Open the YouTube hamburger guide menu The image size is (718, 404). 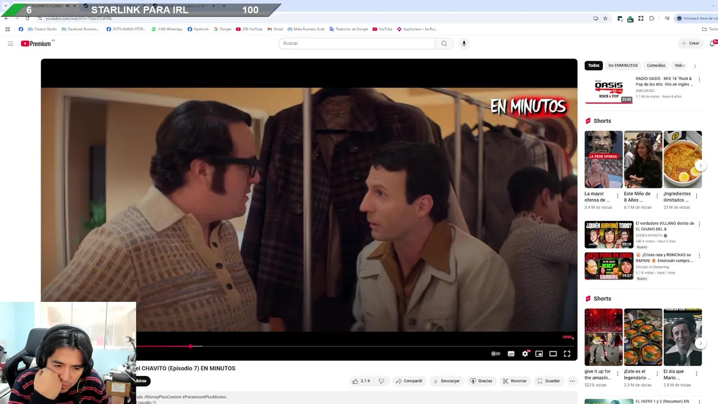10,43
